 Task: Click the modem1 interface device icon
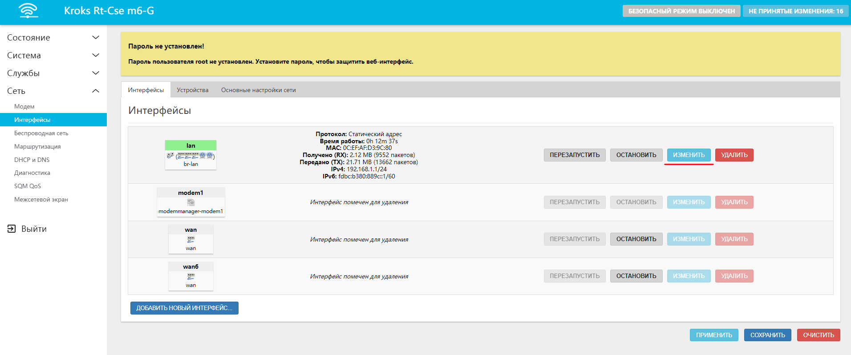(x=191, y=202)
